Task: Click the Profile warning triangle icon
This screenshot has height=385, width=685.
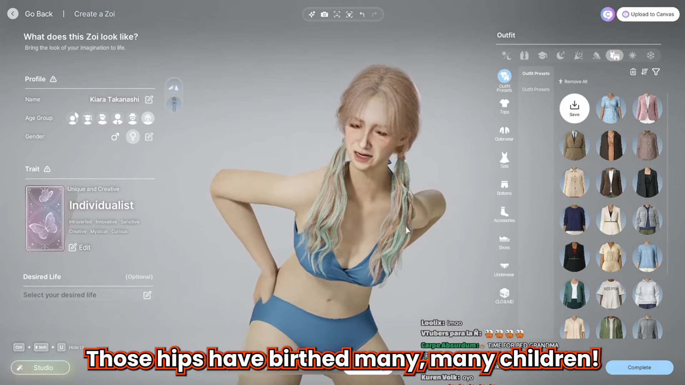Action: [x=53, y=79]
